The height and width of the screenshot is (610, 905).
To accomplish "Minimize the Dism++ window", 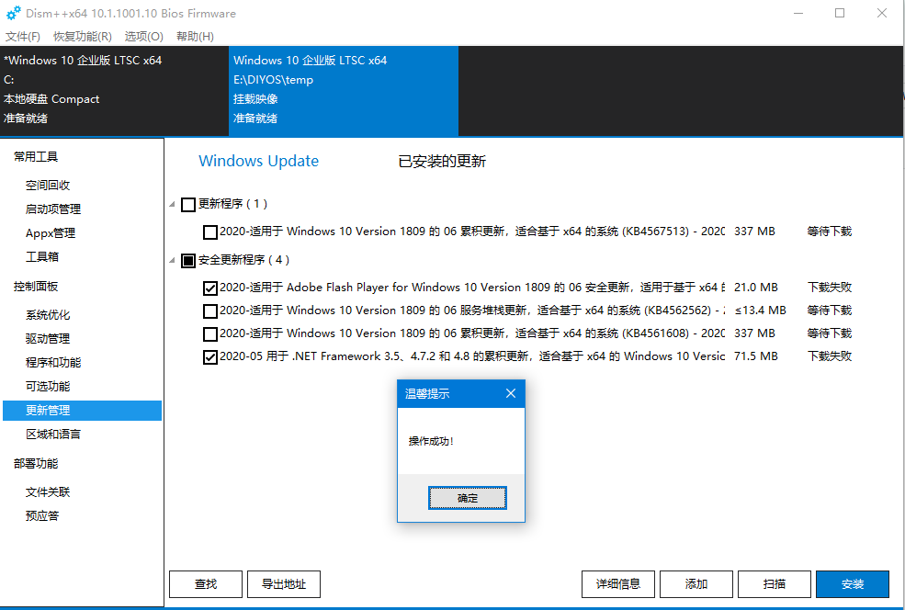I will 798,13.
